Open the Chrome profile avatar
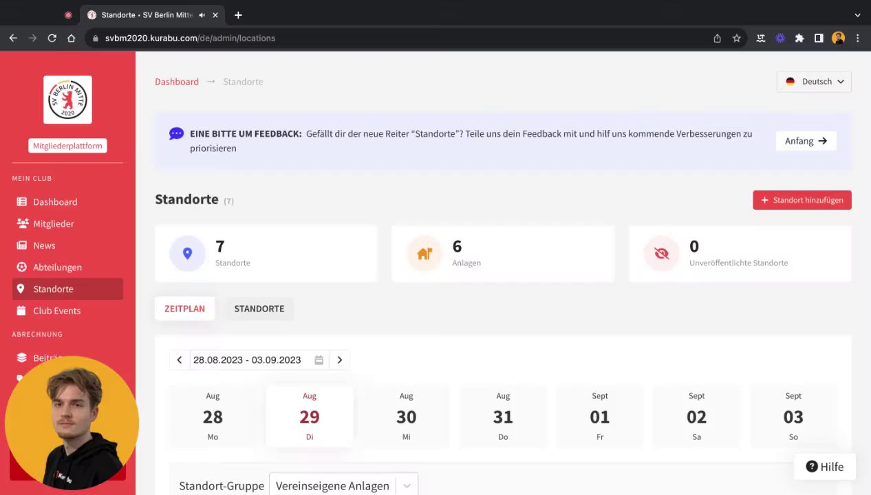 (838, 38)
